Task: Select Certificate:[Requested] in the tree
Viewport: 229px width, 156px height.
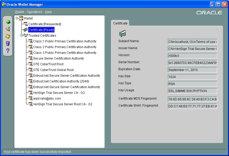Action: click(45, 24)
